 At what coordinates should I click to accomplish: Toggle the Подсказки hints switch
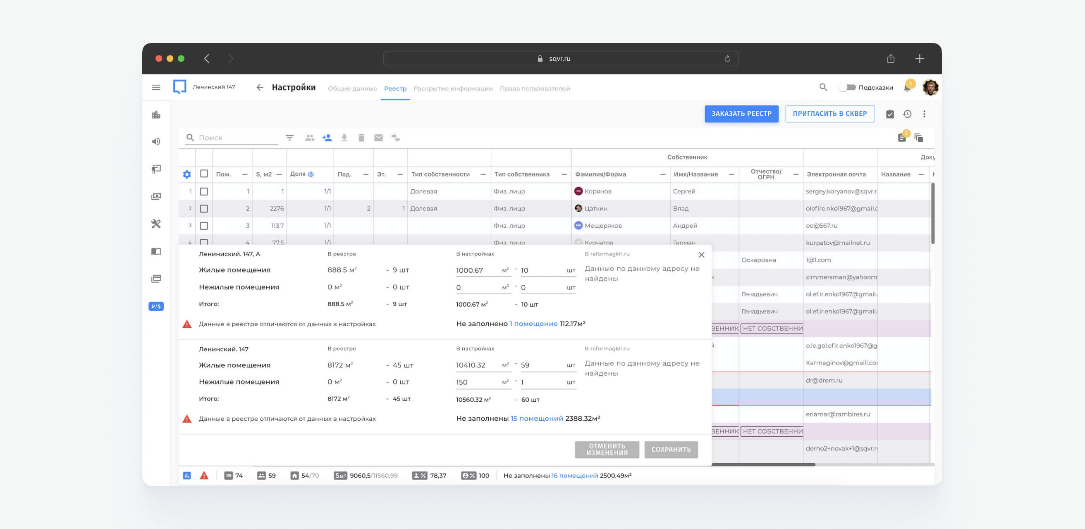pos(847,88)
